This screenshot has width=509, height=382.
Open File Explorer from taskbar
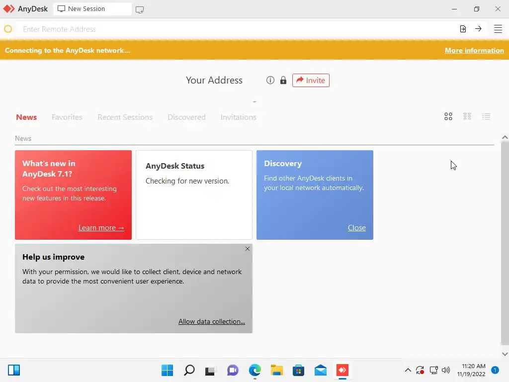(x=277, y=370)
